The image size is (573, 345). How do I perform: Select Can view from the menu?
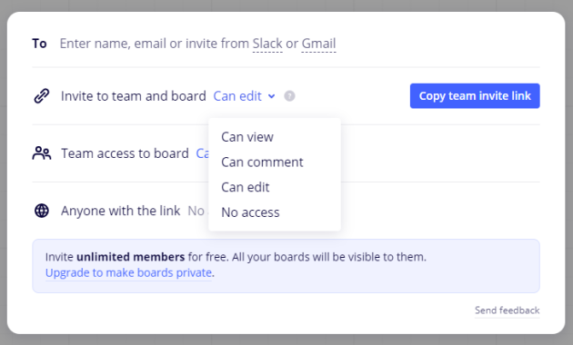(247, 137)
